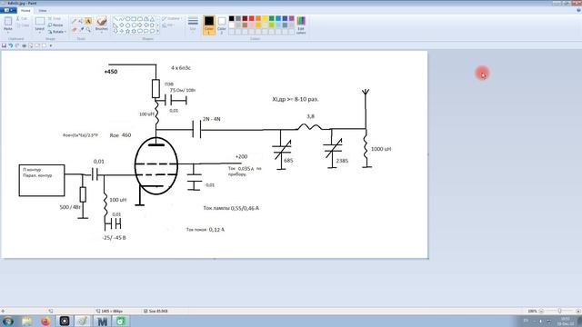The width and height of the screenshot is (582, 327).
Task: Pick the yellow color swatch
Action: coord(265,18)
